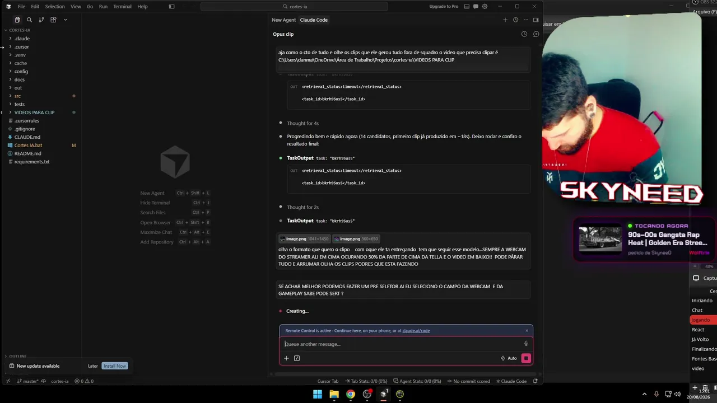This screenshot has height=403, width=717.
Task: Click Install Now for the update
Action: 115,366
